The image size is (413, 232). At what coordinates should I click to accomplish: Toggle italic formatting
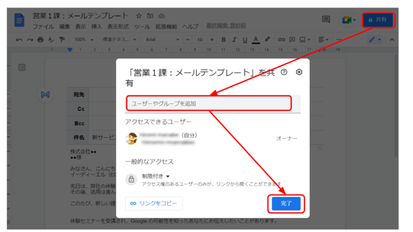pos(234,39)
